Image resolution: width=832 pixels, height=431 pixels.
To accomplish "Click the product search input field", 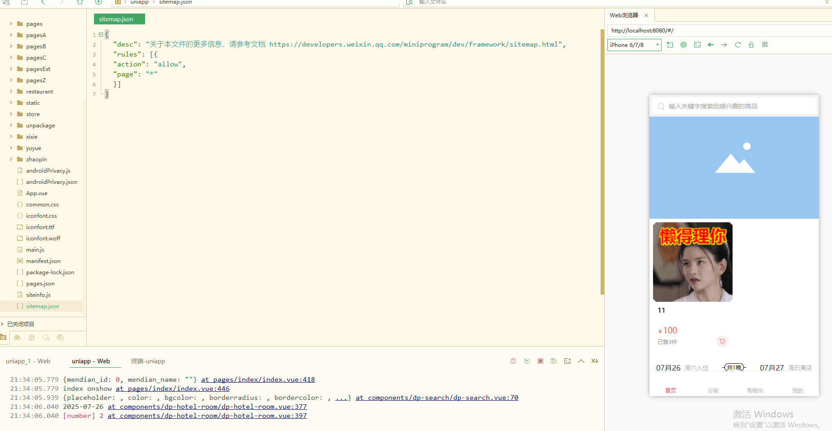I will tap(733, 106).
